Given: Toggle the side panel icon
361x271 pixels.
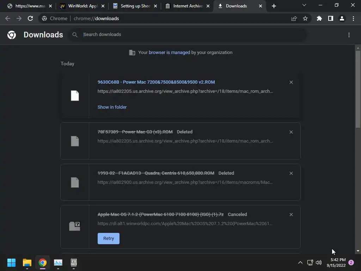Looking at the screenshot, I should pos(331,18).
